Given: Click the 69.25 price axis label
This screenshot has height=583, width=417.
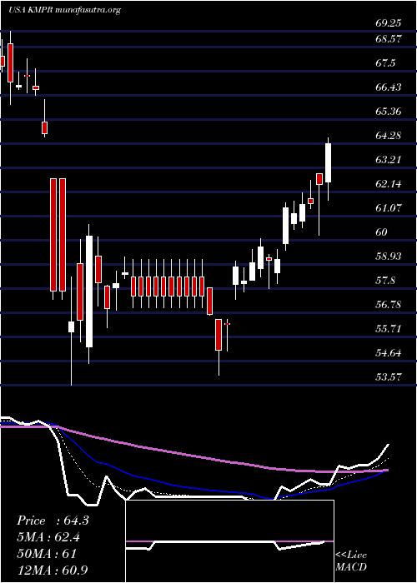Looking at the screenshot, I should click(388, 22).
